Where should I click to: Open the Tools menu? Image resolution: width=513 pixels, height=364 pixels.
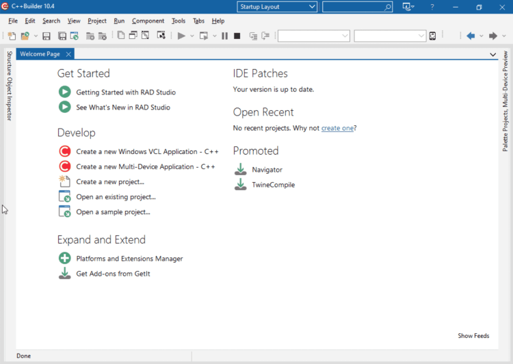[179, 21]
